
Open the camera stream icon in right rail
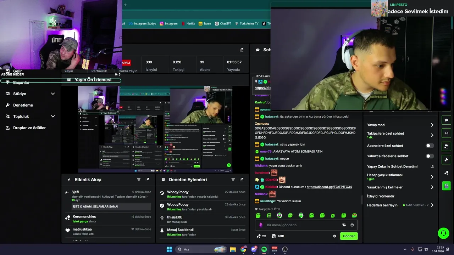[x=446, y=146]
